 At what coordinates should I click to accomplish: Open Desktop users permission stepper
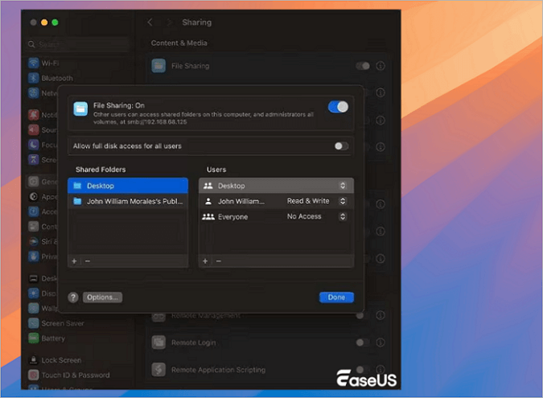343,186
